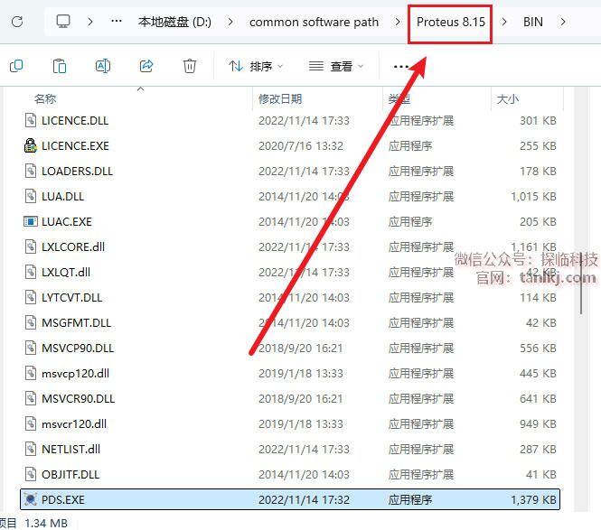The width and height of the screenshot is (601, 530).
Task: Select file LXLCORE.dll
Action: pyautogui.click(x=290, y=247)
